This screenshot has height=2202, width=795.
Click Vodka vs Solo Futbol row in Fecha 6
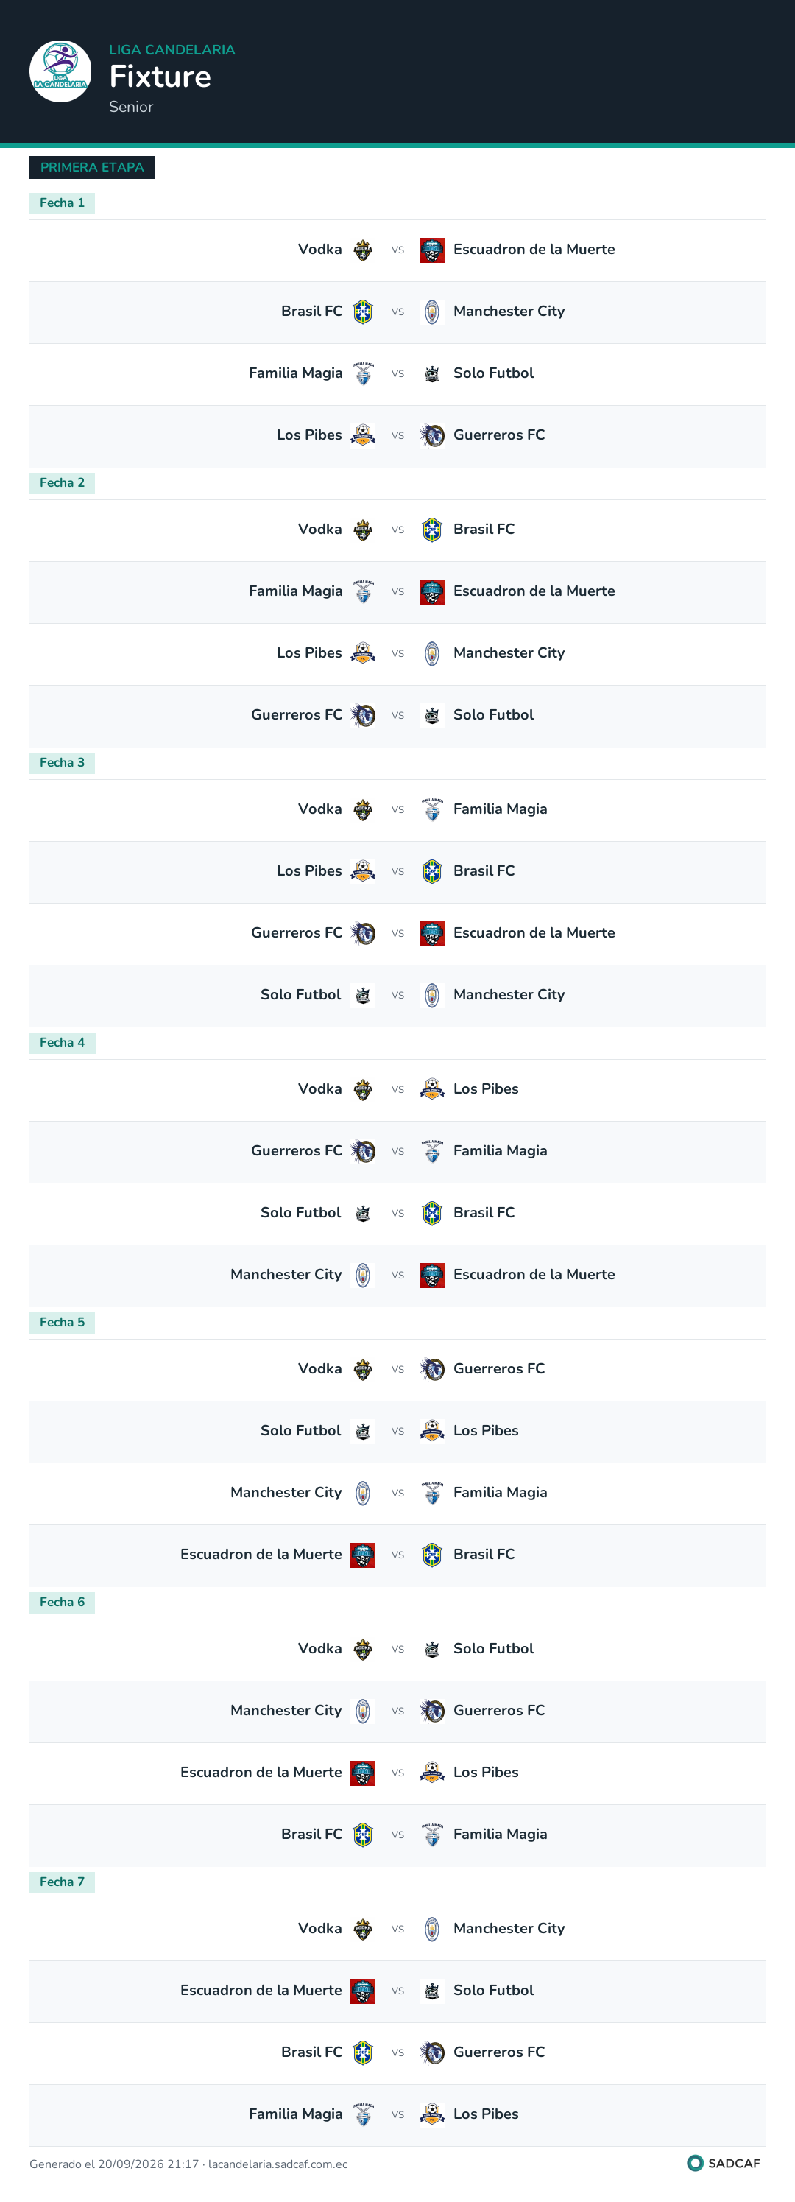397,1650
